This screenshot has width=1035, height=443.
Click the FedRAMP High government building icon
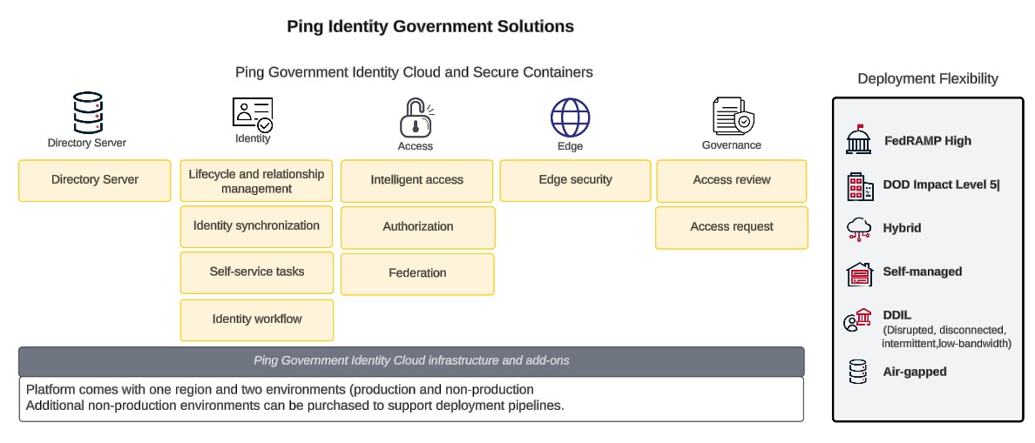point(859,140)
